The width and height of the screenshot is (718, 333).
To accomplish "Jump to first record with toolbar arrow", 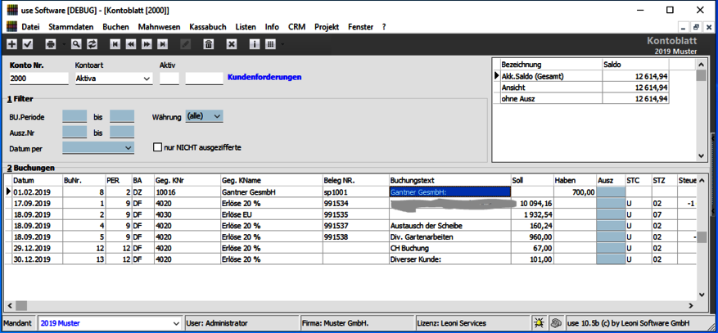I will click(115, 44).
